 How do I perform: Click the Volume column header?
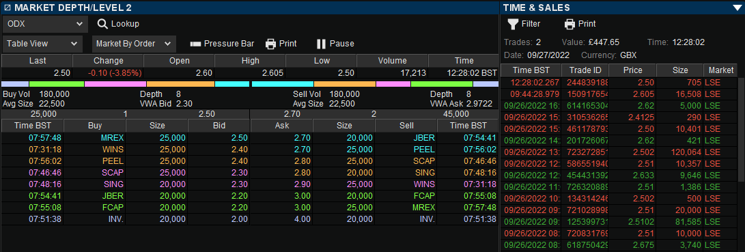click(393, 61)
